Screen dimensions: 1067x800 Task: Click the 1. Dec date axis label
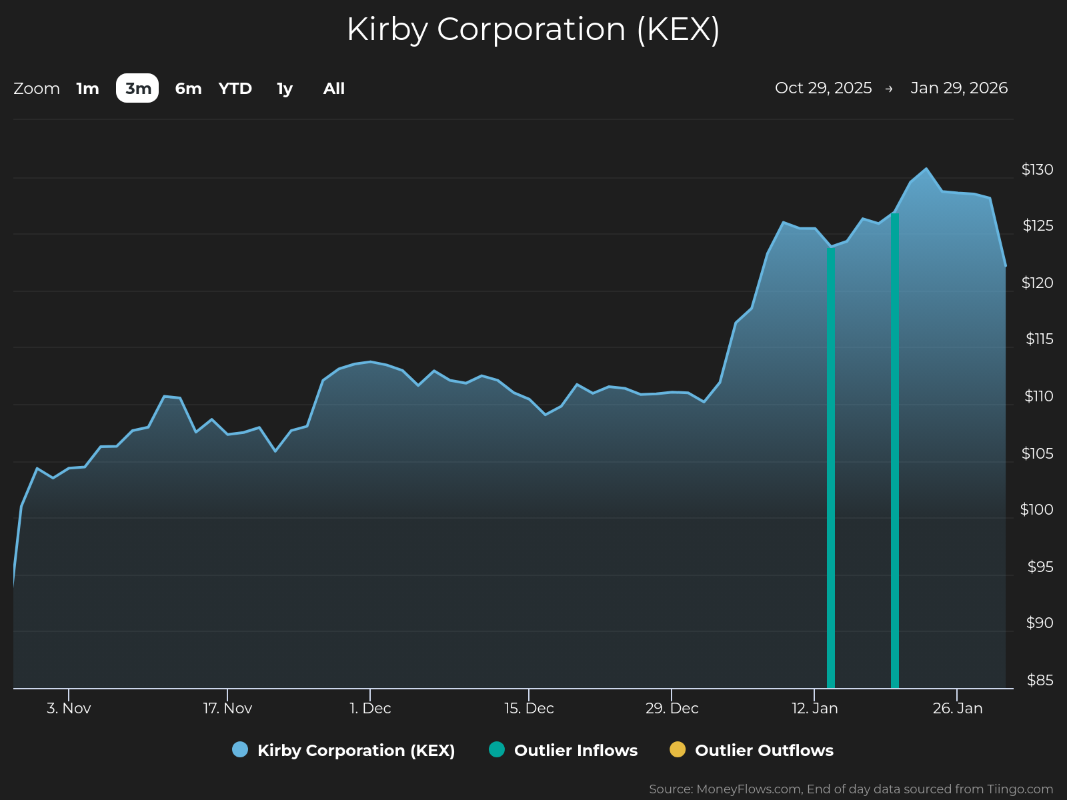tap(370, 708)
